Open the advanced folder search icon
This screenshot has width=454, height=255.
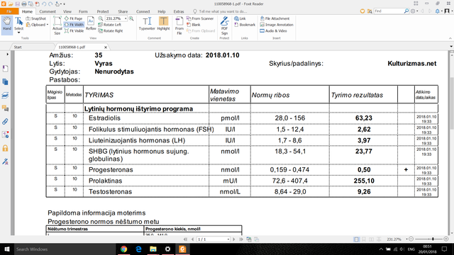(370, 11)
